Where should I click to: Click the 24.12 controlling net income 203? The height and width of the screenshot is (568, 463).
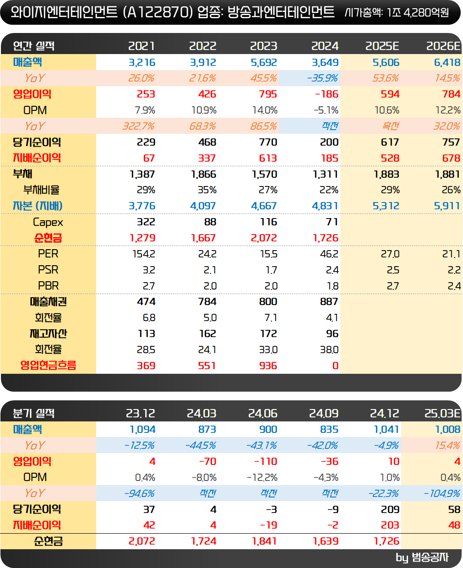click(390, 525)
